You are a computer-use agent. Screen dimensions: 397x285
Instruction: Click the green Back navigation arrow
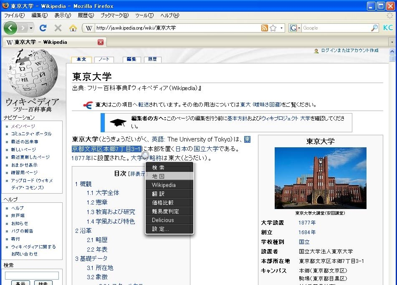10,28
